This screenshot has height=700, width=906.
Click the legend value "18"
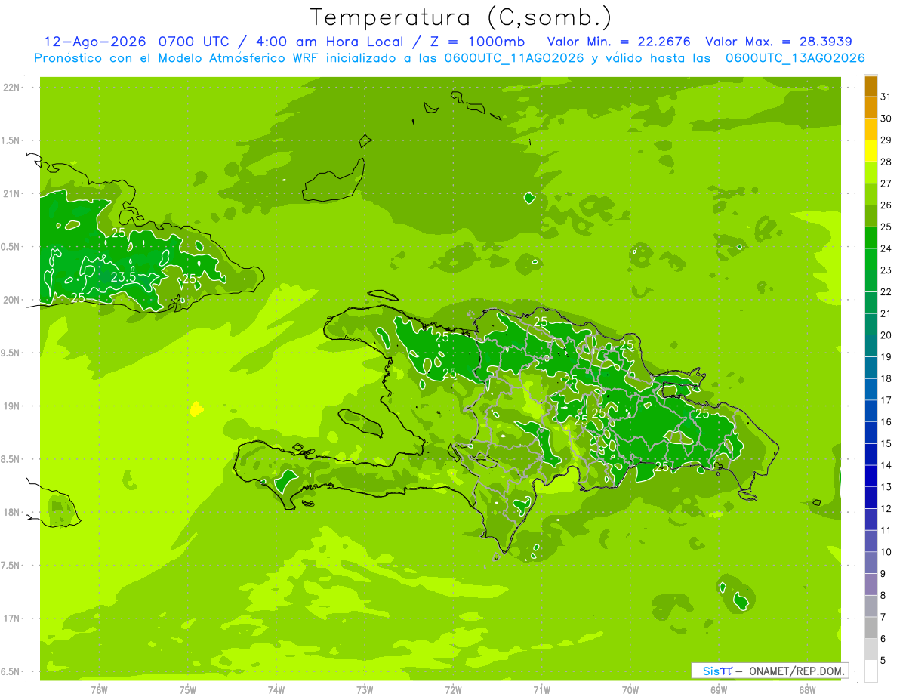tap(886, 378)
